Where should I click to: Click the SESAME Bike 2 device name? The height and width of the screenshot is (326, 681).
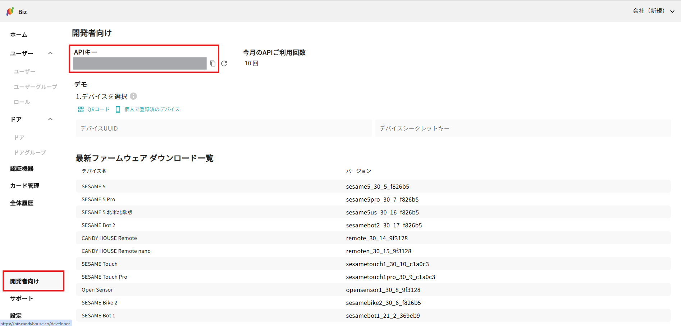click(x=99, y=303)
